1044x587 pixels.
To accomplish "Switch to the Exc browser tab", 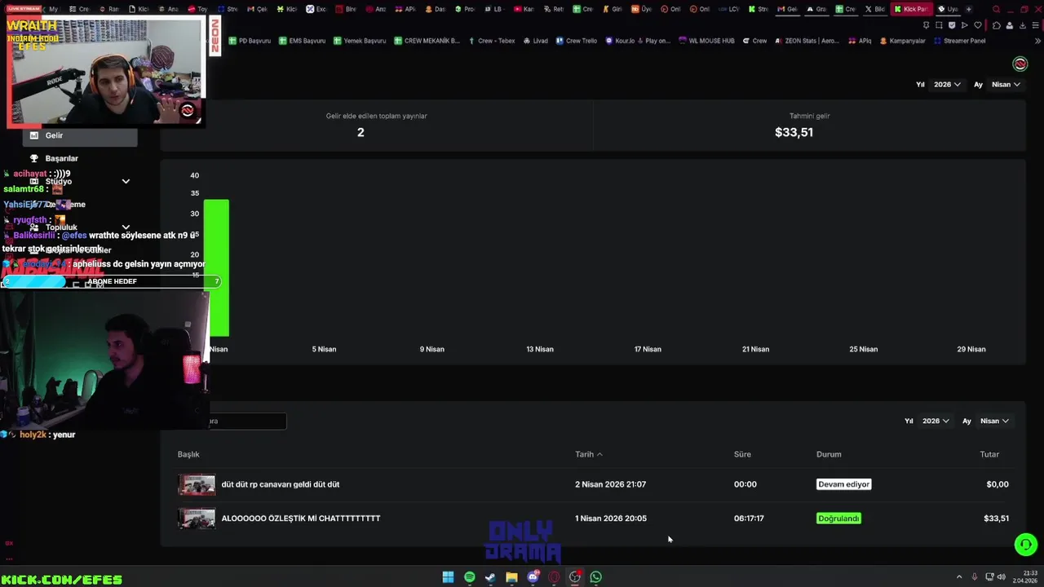I will point(316,9).
